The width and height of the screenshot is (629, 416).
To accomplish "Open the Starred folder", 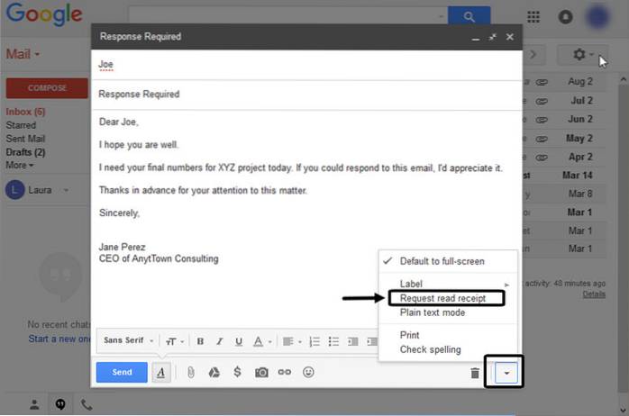I will [21, 125].
